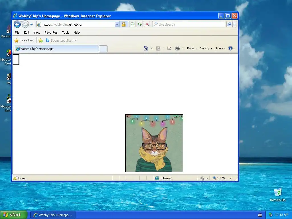Open the File menu
Viewport: 292px width, 219px height.
17,33
